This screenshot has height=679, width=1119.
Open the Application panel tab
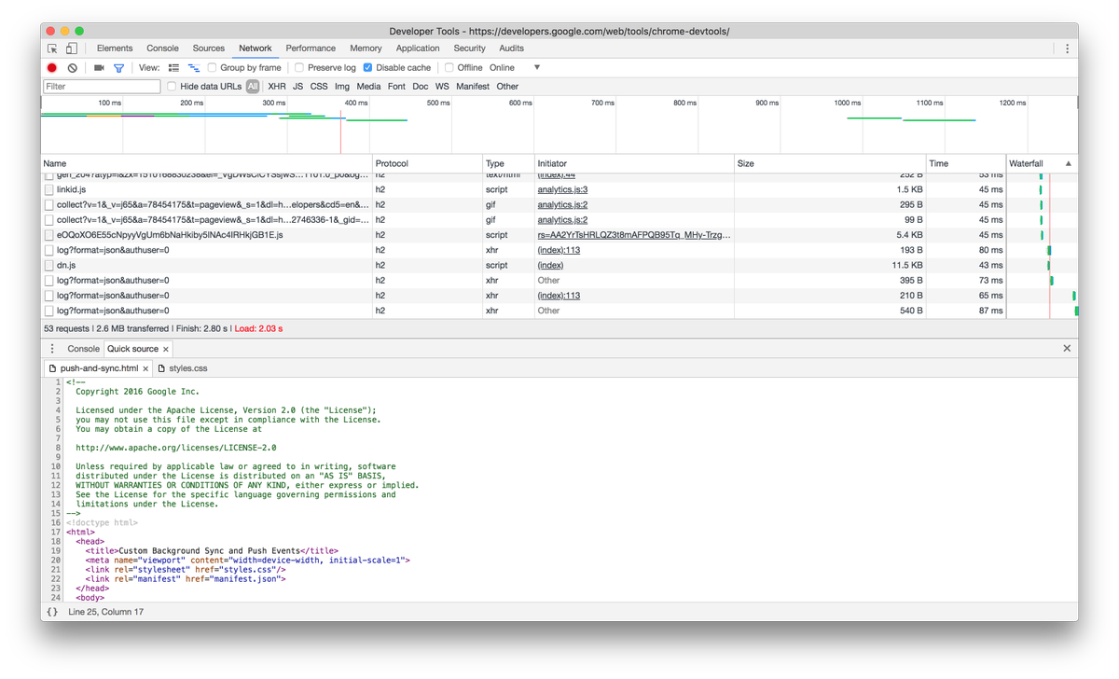click(418, 48)
